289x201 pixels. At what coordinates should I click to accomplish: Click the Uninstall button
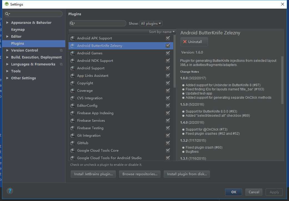click(x=194, y=42)
